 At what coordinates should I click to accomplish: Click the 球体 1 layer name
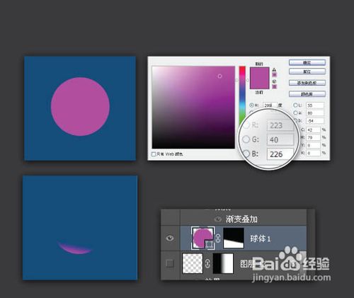[x=261, y=239]
